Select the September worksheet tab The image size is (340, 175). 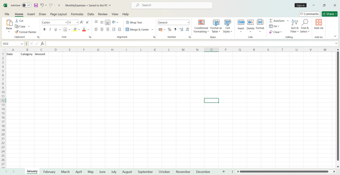click(145, 172)
